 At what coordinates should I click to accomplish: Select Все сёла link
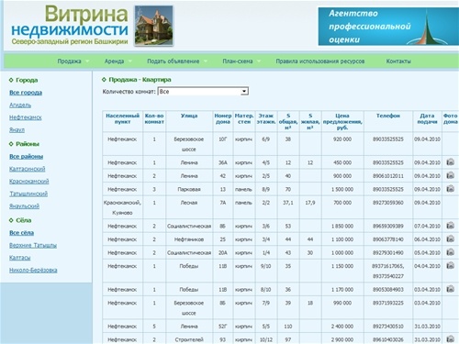click(x=21, y=233)
